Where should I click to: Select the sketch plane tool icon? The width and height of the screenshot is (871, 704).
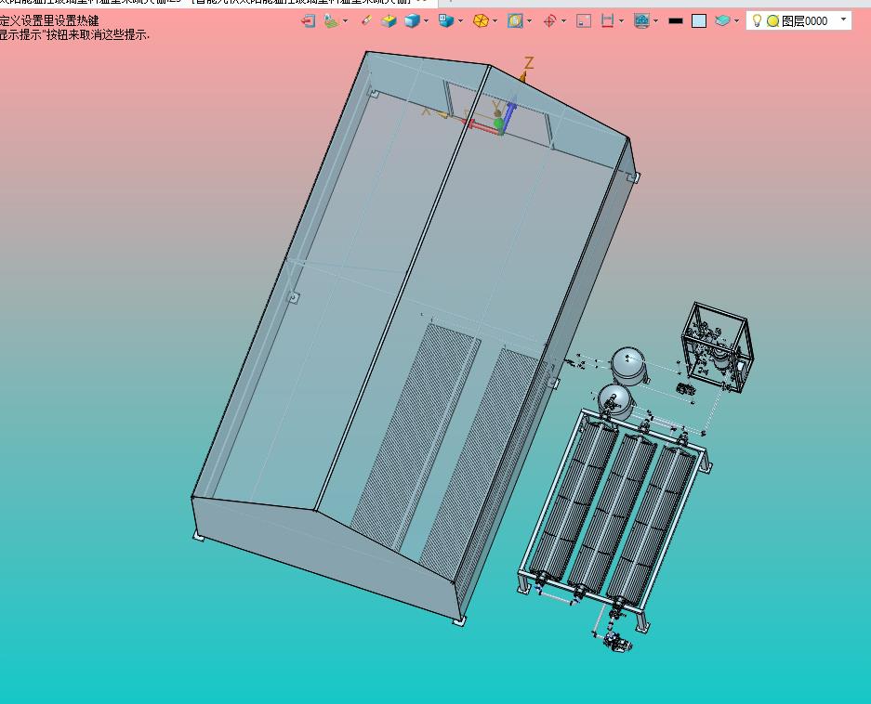[331, 21]
